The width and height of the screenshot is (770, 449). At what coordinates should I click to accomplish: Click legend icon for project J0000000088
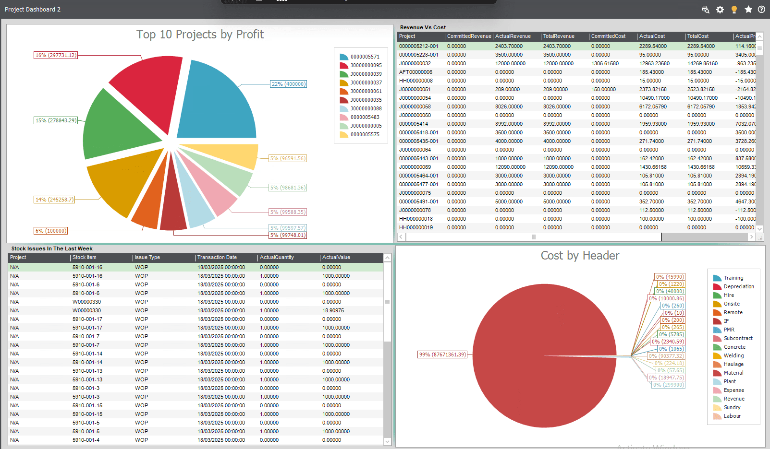[344, 108]
